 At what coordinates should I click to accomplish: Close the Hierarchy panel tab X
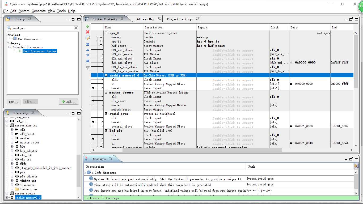tap(33, 113)
